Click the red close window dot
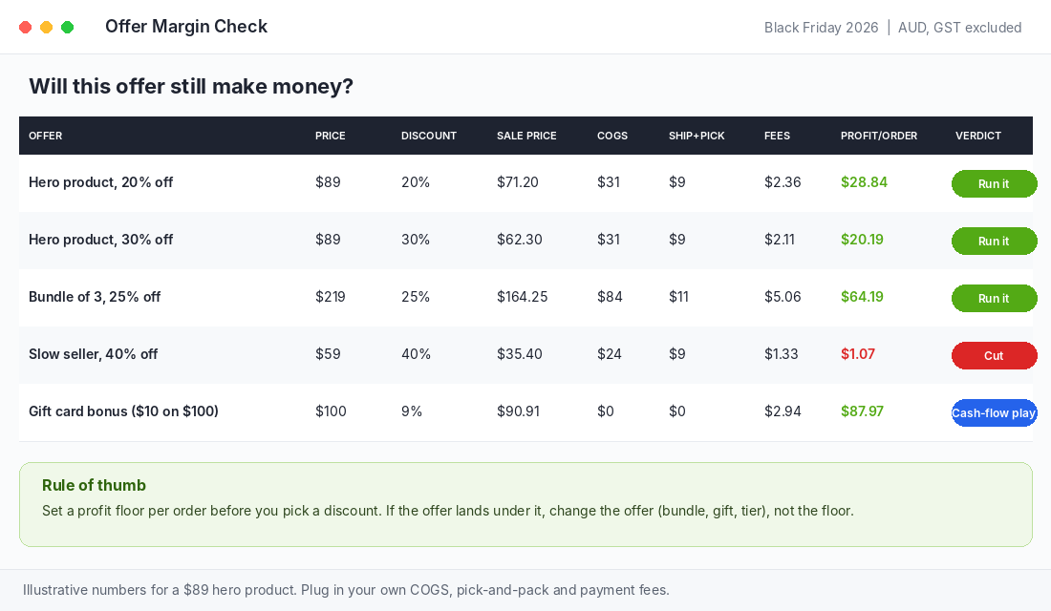The image size is (1051, 611). (x=26, y=28)
